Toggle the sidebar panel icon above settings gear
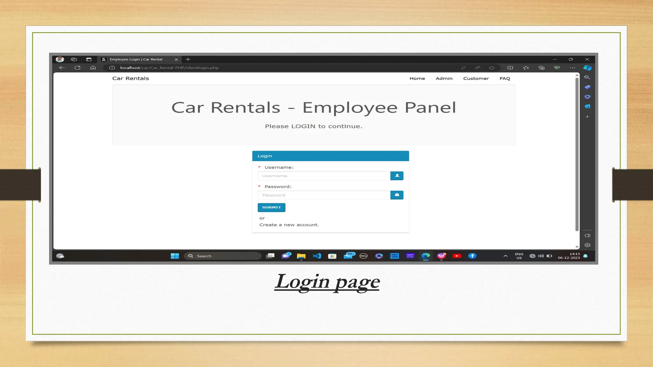 (x=588, y=236)
